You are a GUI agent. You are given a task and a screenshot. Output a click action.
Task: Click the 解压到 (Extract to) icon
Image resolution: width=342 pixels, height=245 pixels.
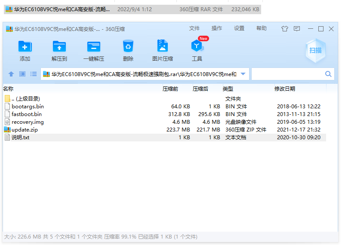coord(59,47)
